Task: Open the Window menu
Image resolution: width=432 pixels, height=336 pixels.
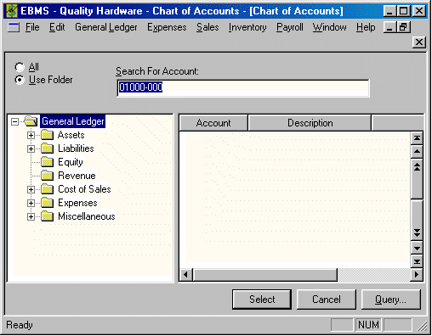Action: [x=329, y=27]
